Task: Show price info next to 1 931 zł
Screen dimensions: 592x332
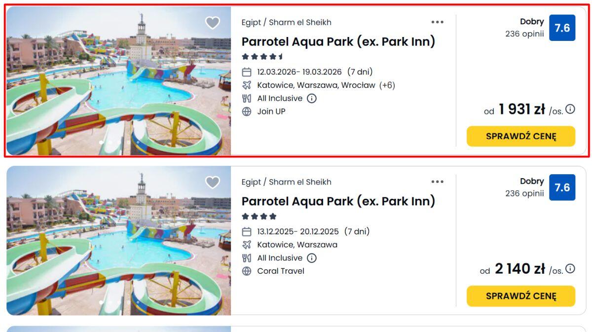Action: [x=570, y=109]
